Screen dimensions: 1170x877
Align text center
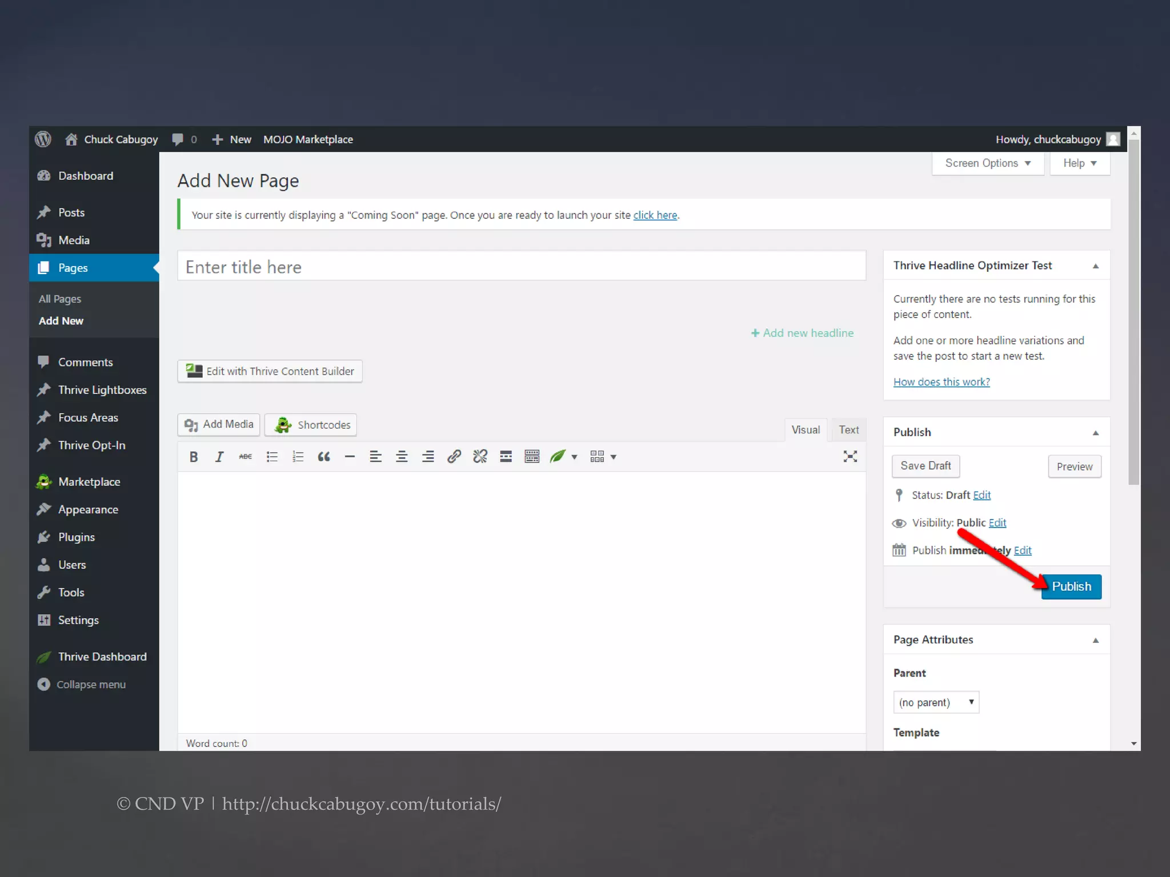click(402, 457)
